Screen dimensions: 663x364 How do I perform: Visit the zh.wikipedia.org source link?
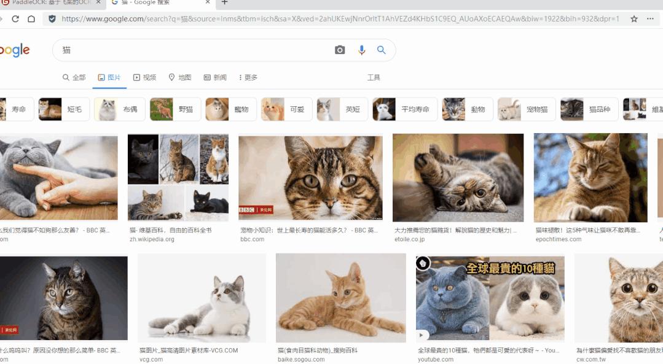click(x=152, y=239)
